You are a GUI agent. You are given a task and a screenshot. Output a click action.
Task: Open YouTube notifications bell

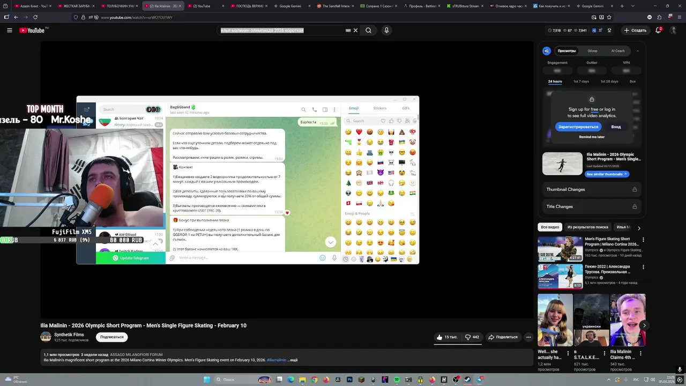coord(658,31)
